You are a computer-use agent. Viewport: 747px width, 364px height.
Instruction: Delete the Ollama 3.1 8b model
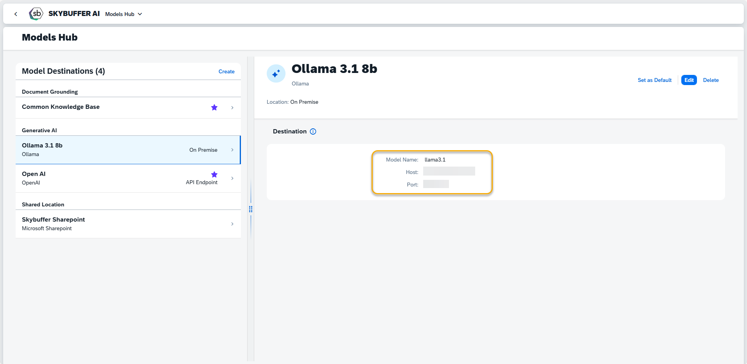(x=711, y=80)
